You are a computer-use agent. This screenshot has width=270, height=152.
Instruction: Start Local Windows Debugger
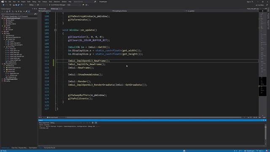(x=57, y=5)
